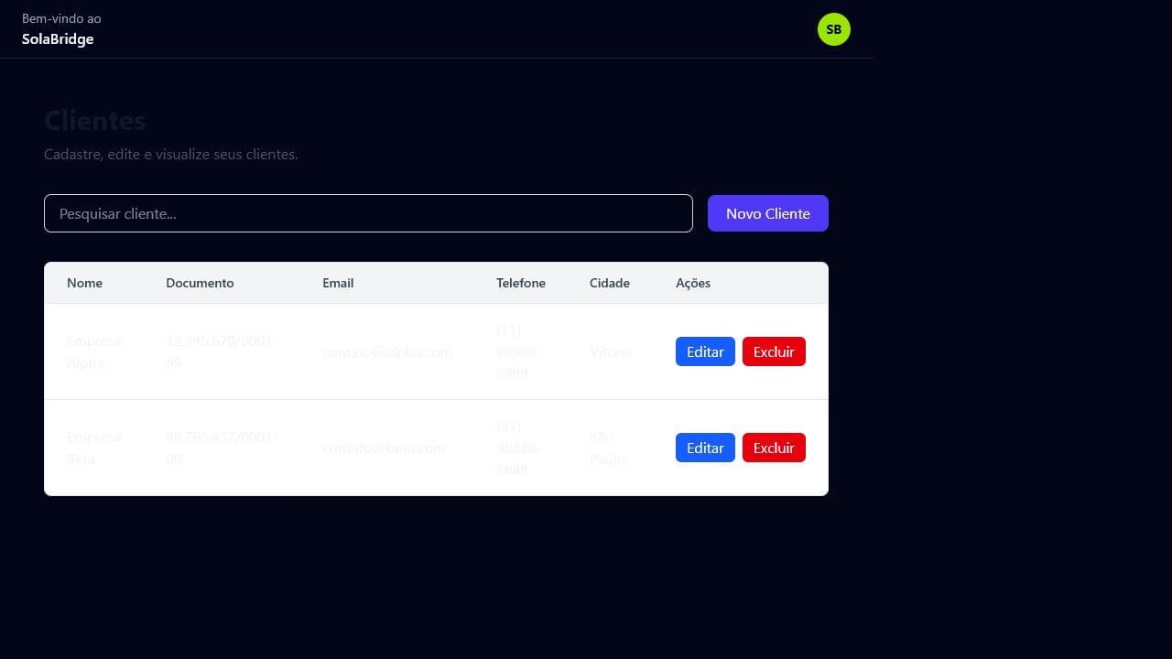The image size is (1172, 659).
Task: Click the Ações column header
Action: pos(693,283)
